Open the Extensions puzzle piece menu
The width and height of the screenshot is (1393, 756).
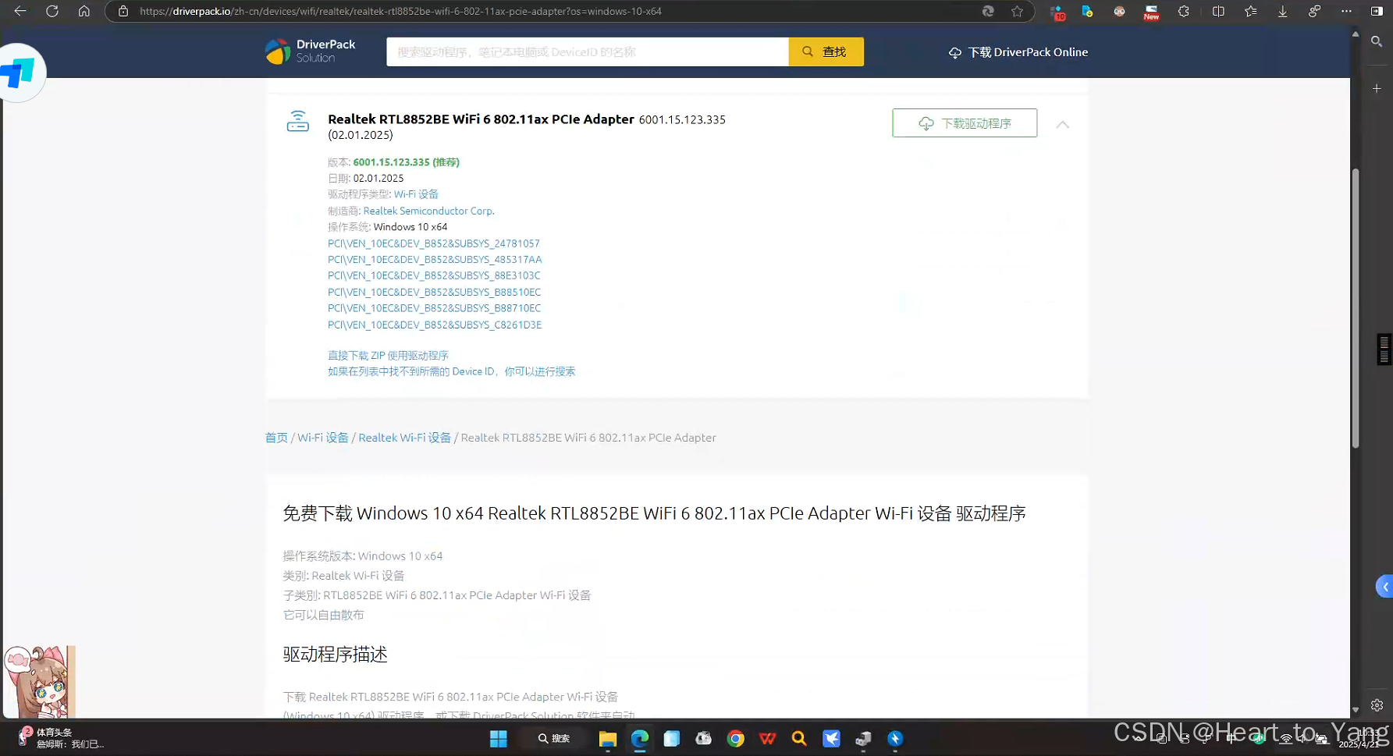pos(1184,11)
